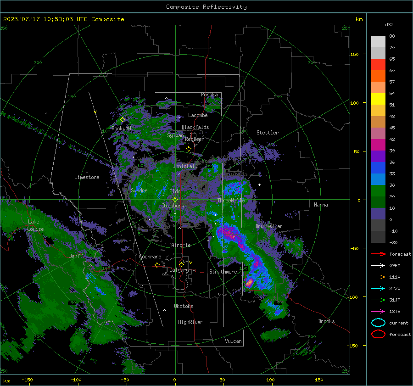Click the red forecast arrow in the legend
The width and height of the screenshot is (413, 386).
click(378, 254)
